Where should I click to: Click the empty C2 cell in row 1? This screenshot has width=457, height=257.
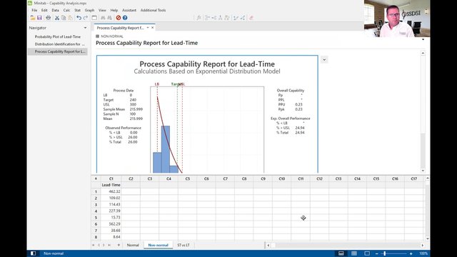pyautogui.click(x=131, y=191)
